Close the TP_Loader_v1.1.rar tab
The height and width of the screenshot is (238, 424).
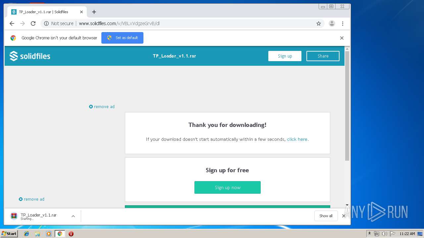point(81,12)
